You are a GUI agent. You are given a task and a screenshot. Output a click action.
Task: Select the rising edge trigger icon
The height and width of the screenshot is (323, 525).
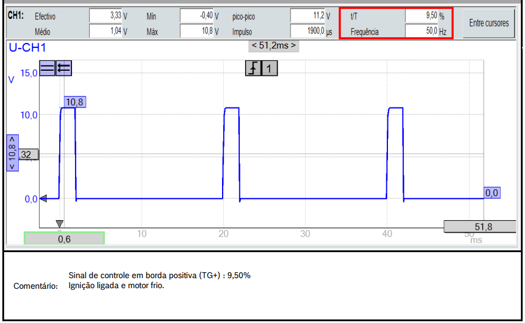(x=253, y=68)
